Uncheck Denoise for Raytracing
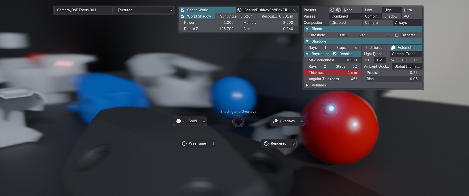Screen dimensions: 469x196 (x=335, y=54)
